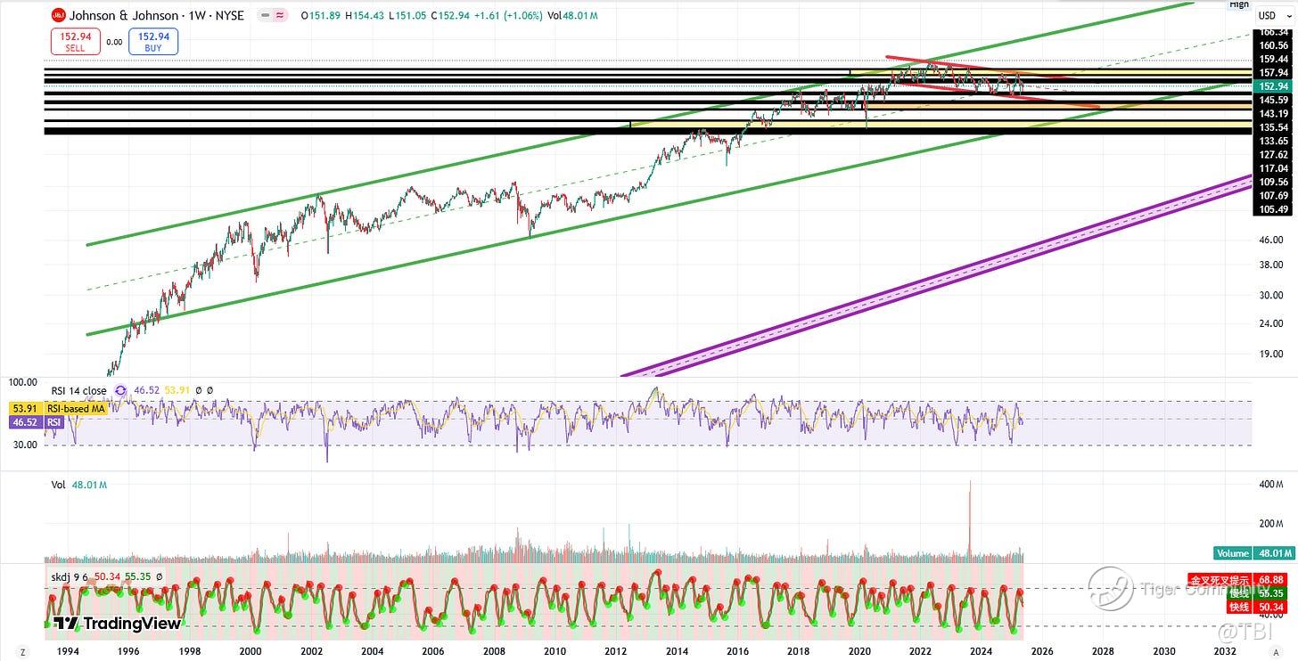Click the 117.04 price level label
The width and height of the screenshot is (1298, 661).
1273,167
